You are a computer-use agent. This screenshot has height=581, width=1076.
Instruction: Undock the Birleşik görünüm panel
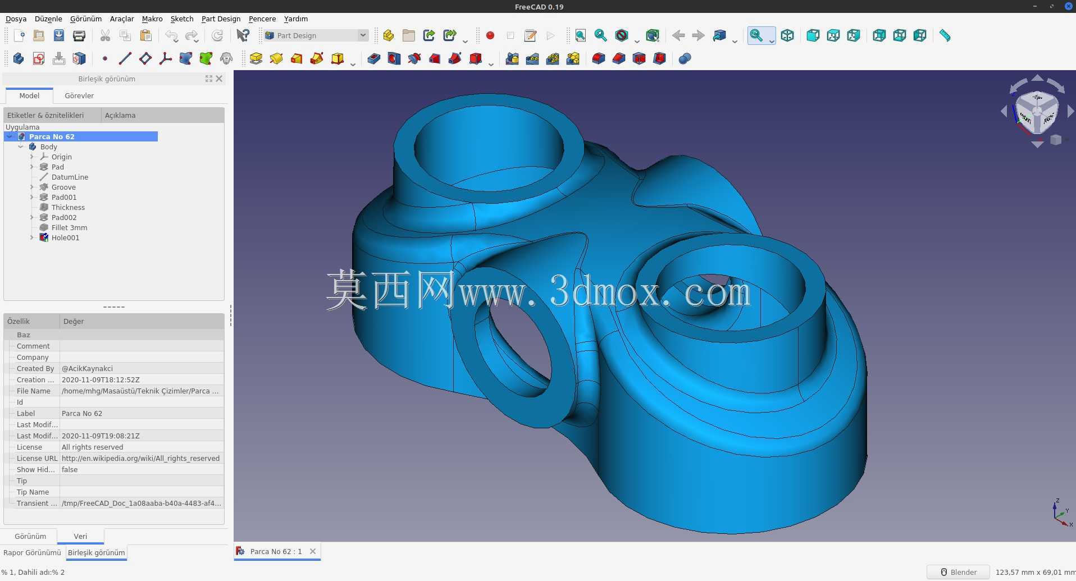[x=209, y=79]
